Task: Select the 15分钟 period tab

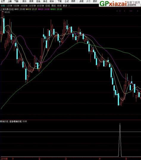Action: point(24,6)
